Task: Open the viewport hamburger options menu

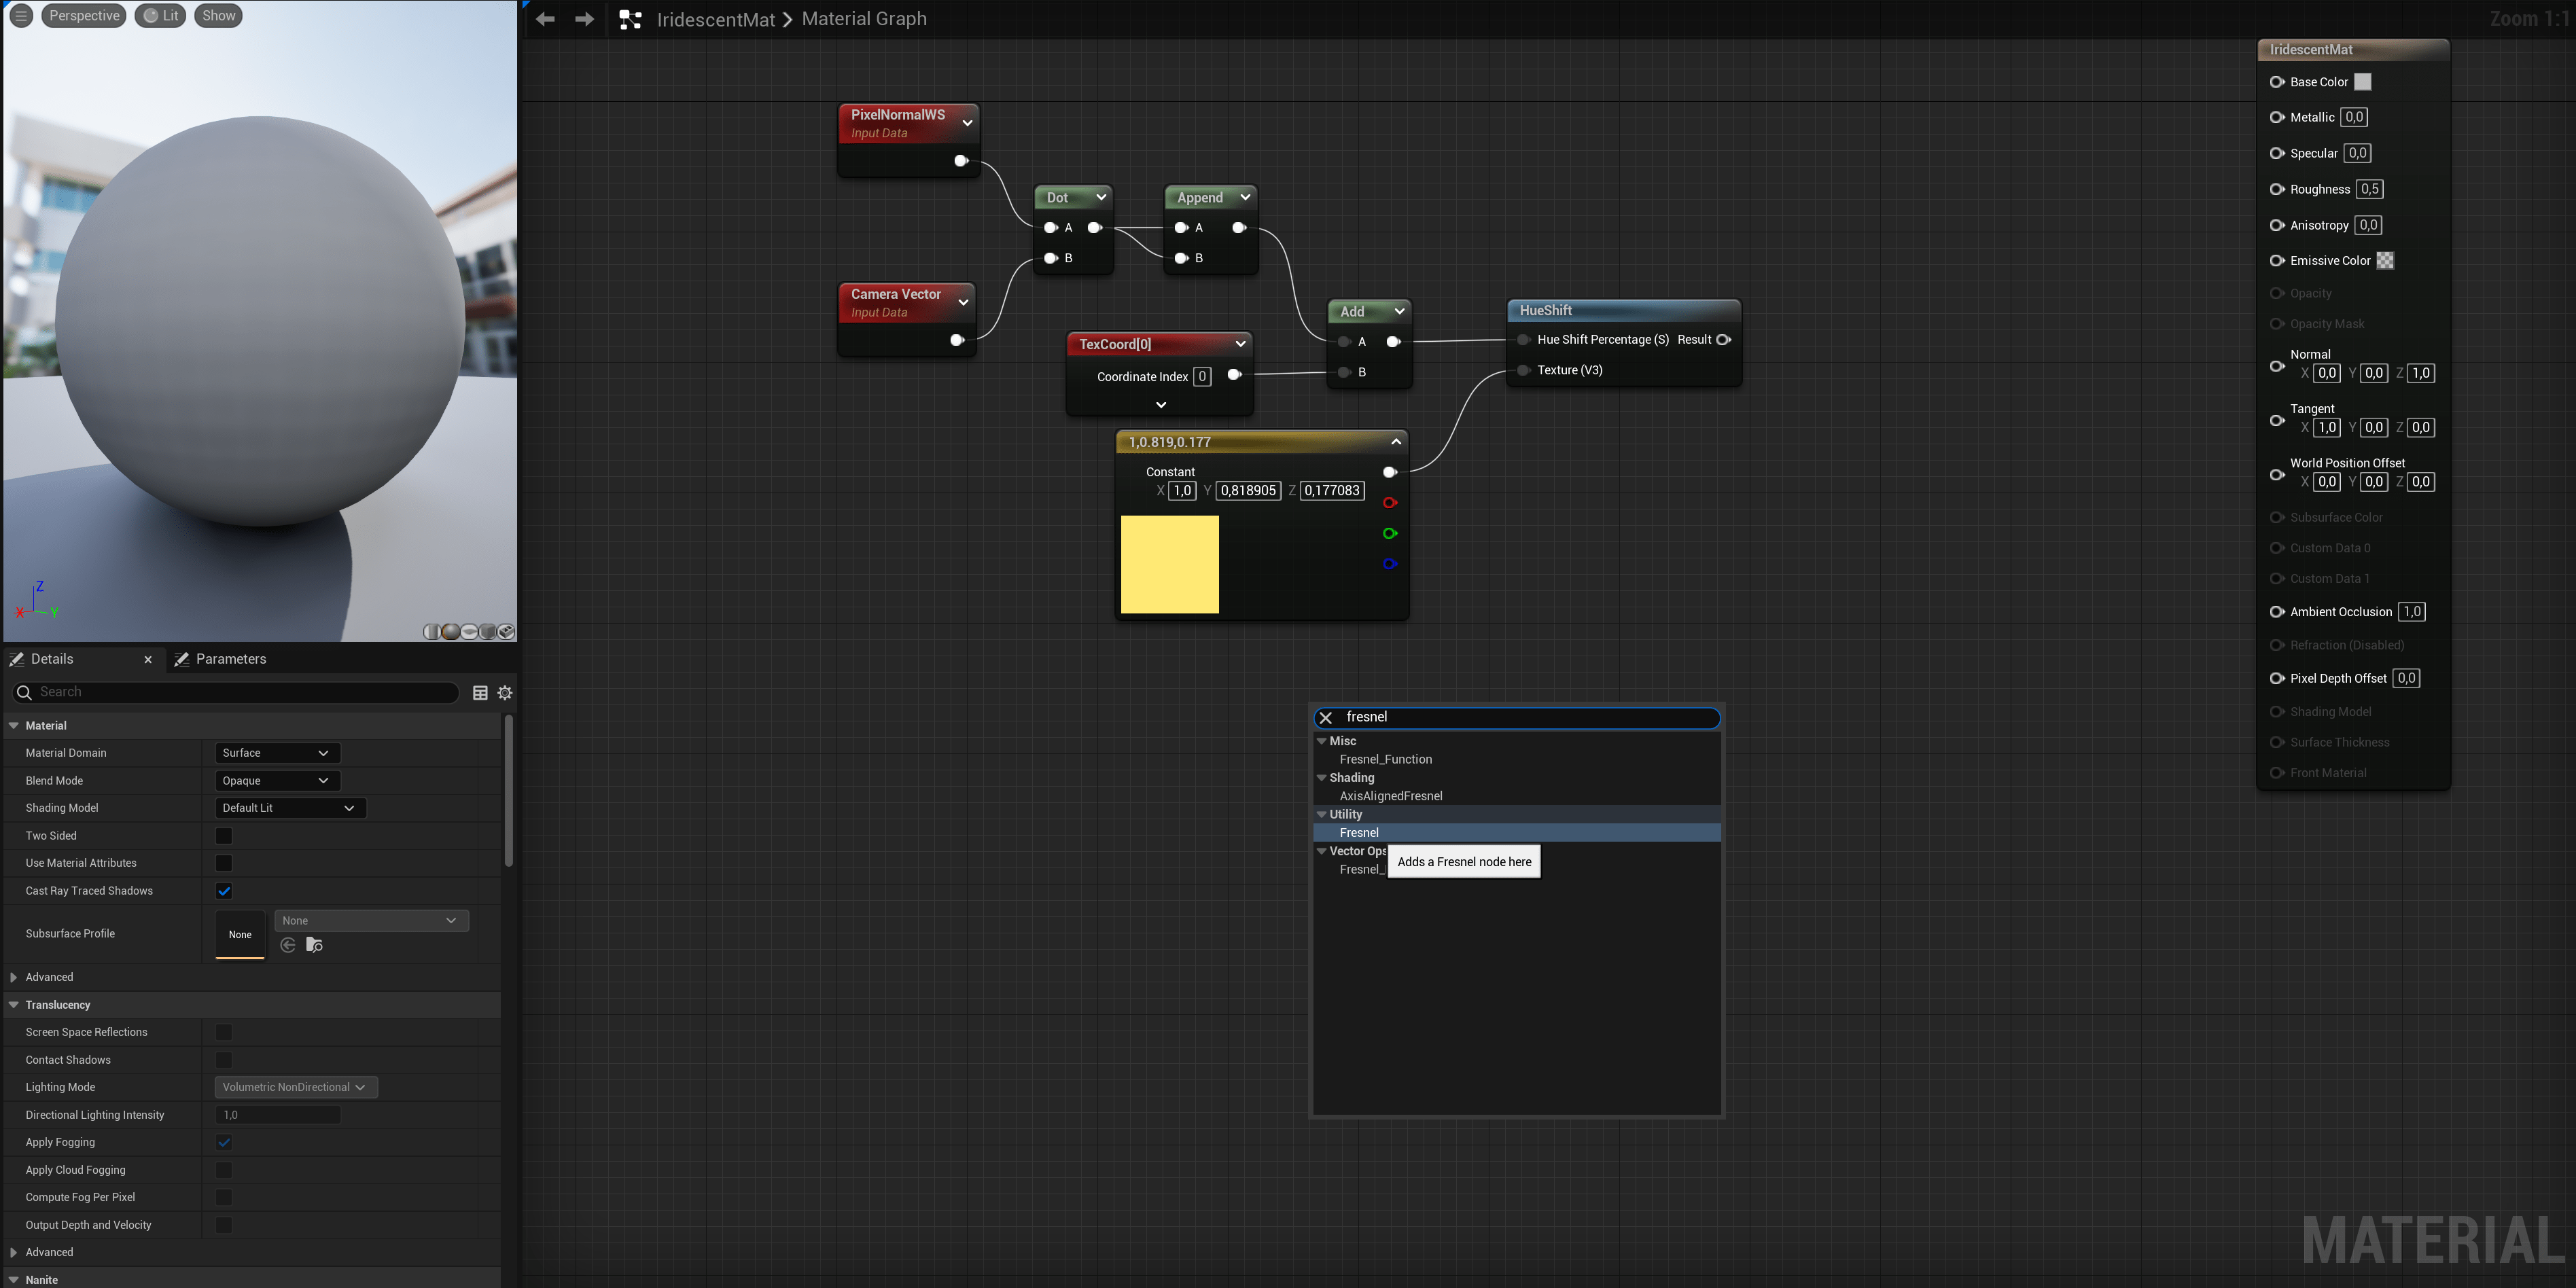Action: [21, 15]
